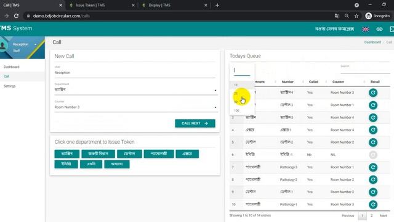This screenshot has width=394, height=222.
Task: Open the Incognito profile icon
Action: pos(368,16)
